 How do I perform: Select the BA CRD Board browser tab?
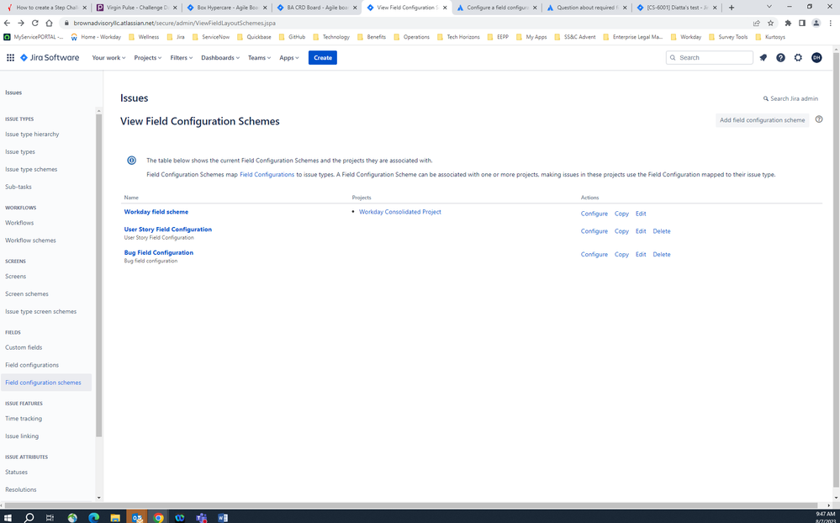click(x=315, y=6)
